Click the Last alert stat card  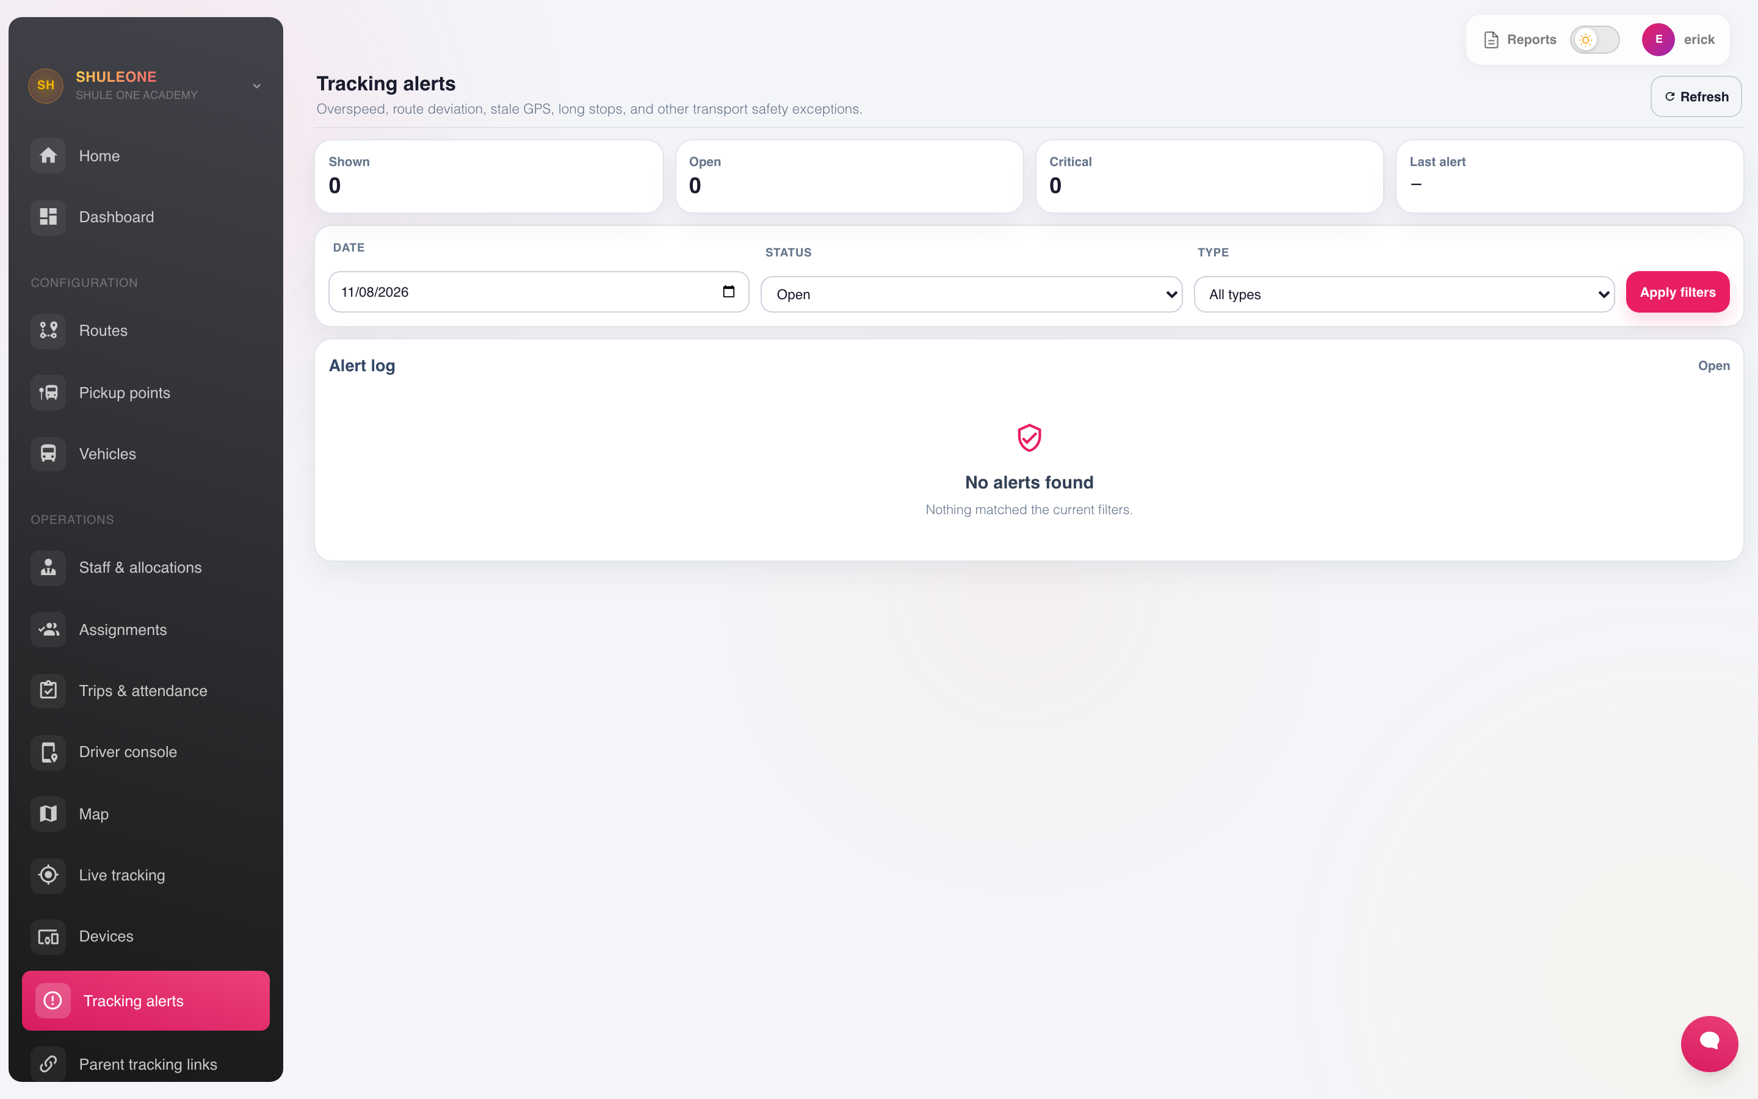pos(1569,176)
